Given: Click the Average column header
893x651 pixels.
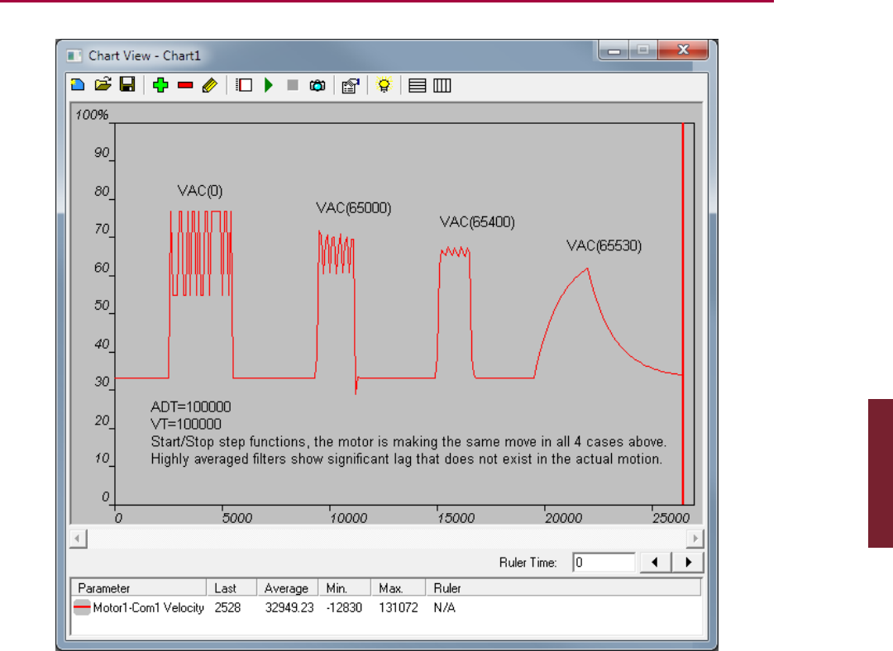Looking at the screenshot, I should click(288, 588).
